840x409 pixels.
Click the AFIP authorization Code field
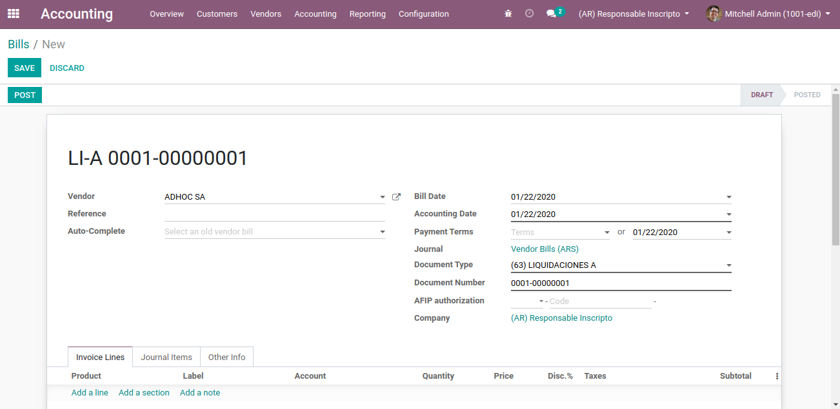(x=600, y=301)
